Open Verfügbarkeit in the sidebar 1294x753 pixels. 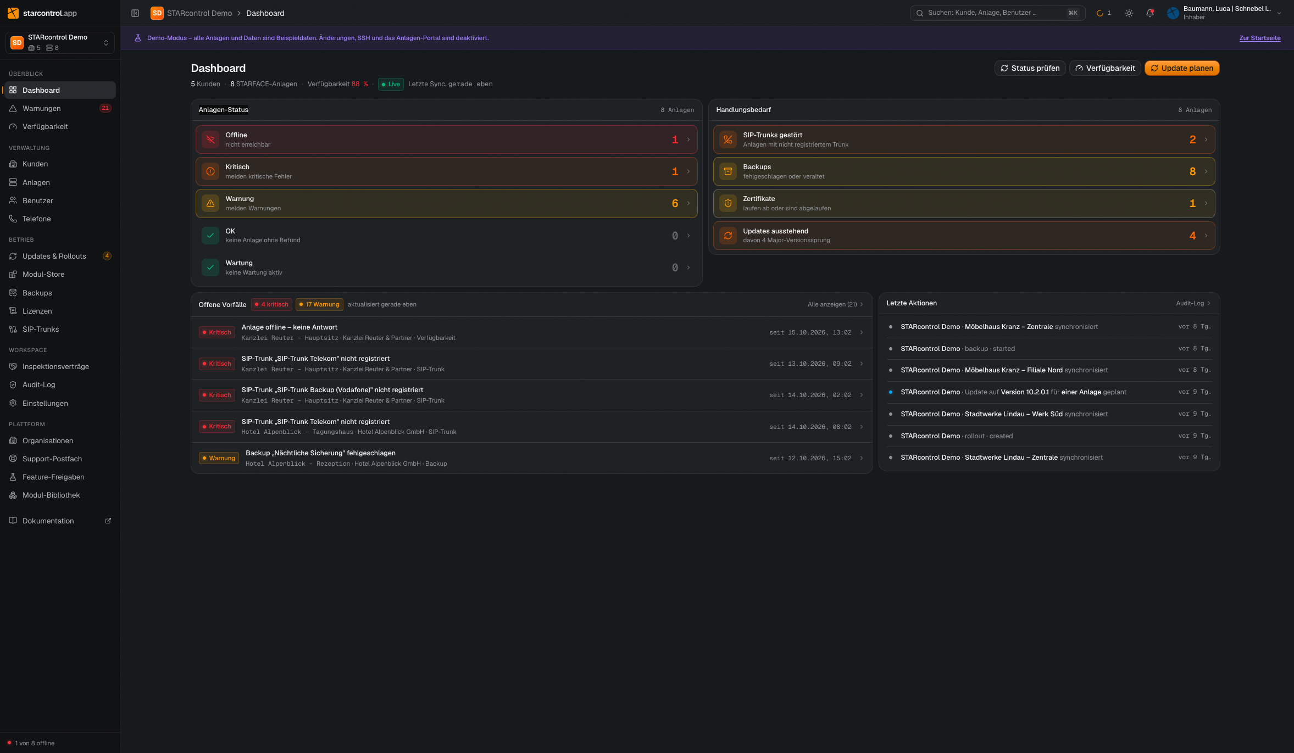[x=60, y=126]
